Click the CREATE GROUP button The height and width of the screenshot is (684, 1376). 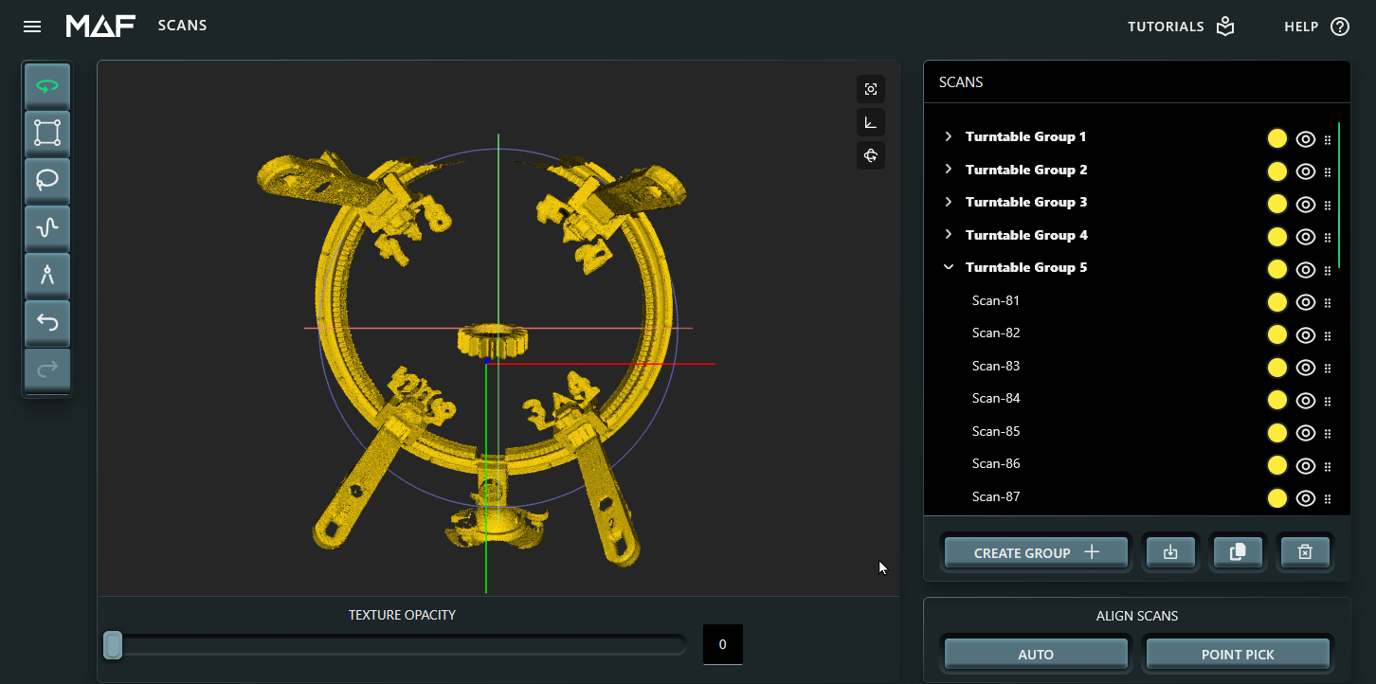pos(1035,552)
